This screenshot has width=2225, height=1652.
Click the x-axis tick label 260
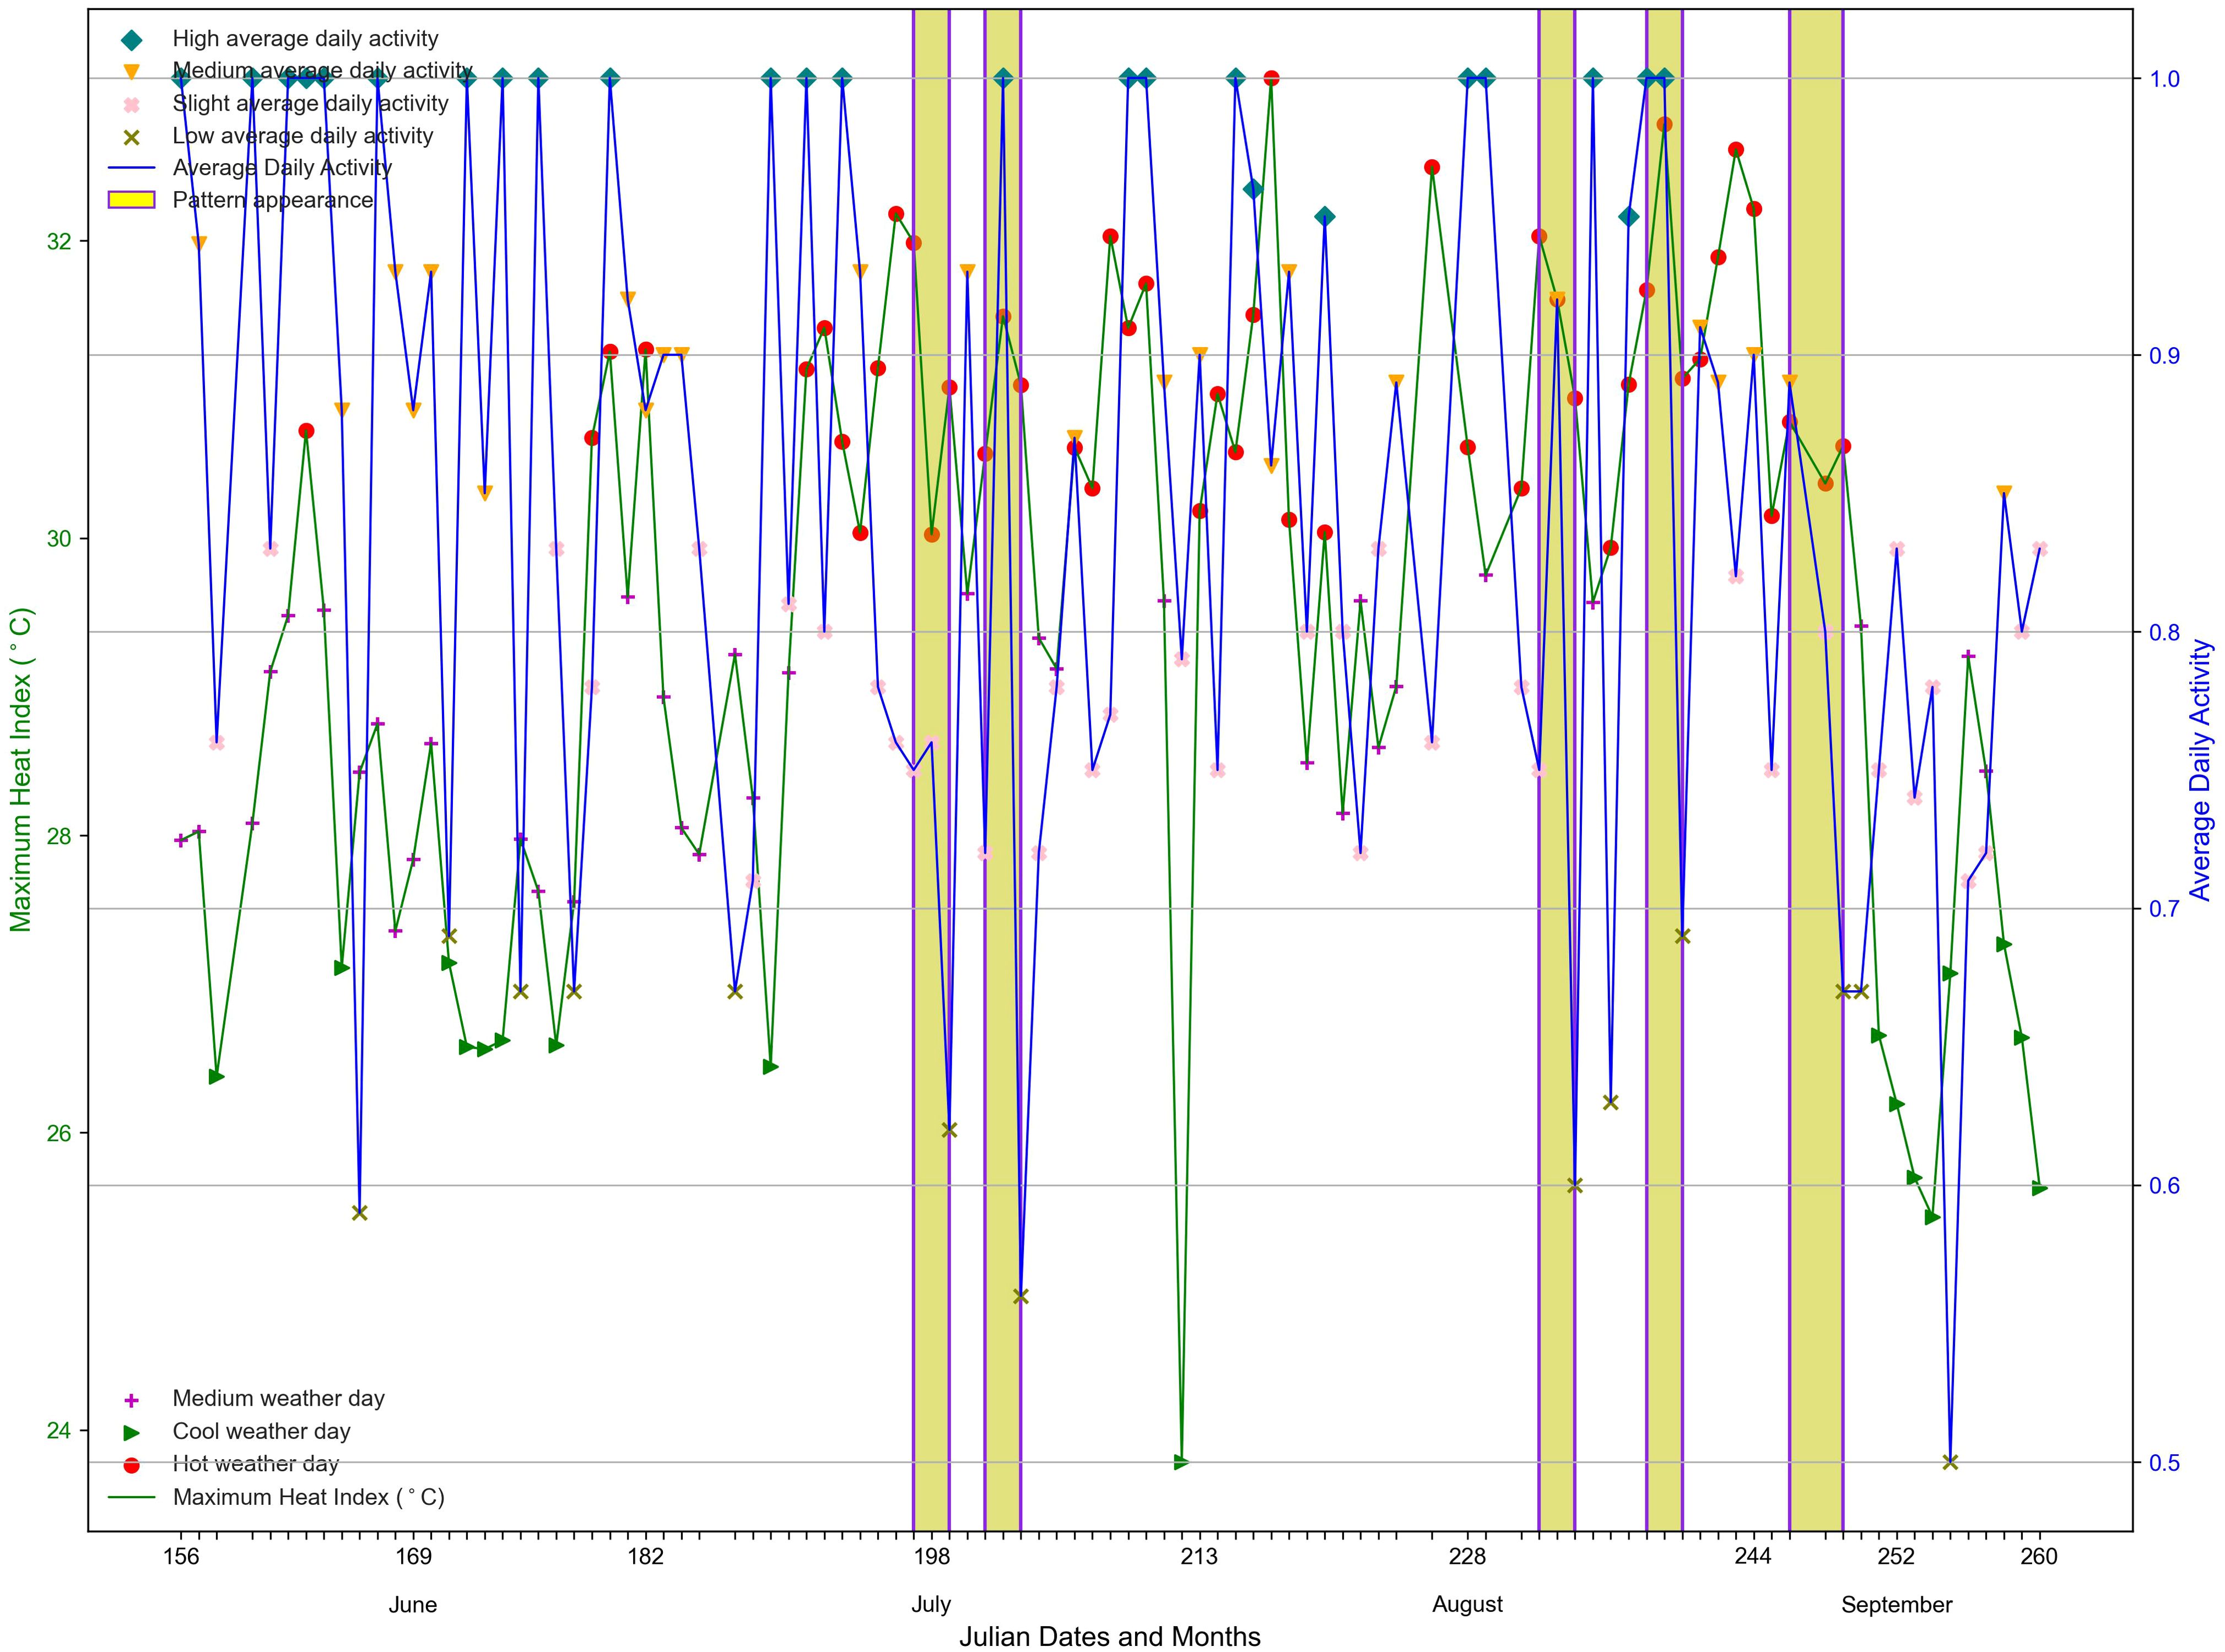click(x=2039, y=1557)
